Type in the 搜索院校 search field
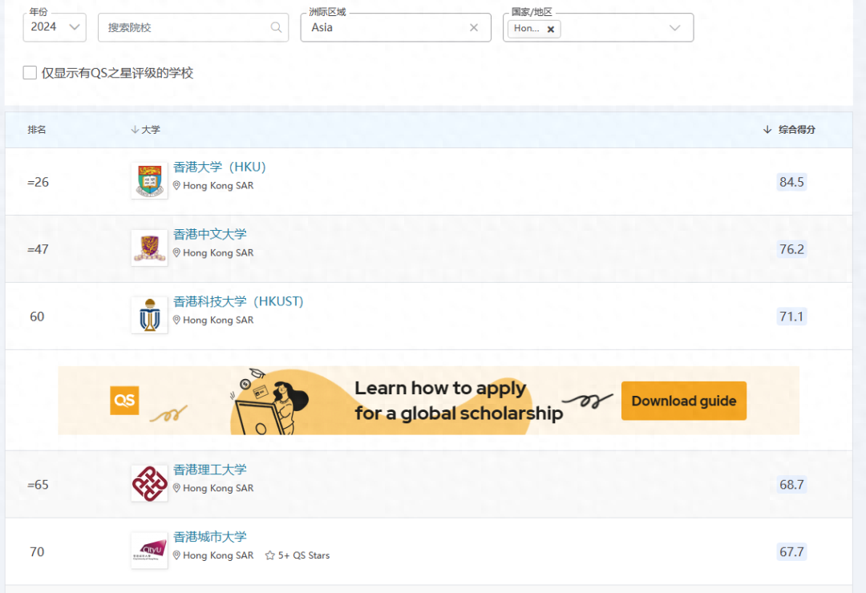Image resolution: width=866 pixels, height=593 pixels. [x=184, y=27]
